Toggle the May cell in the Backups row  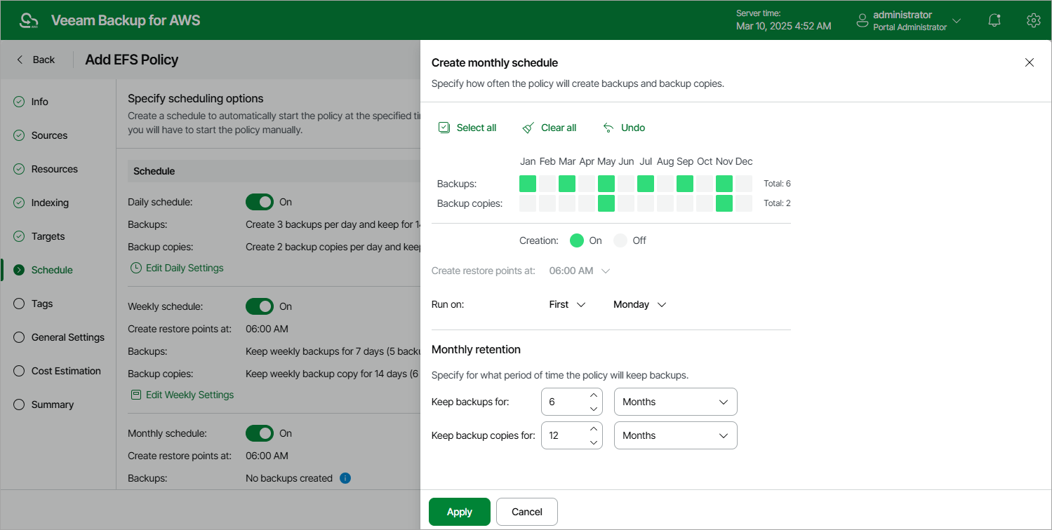[x=606, y=183]
